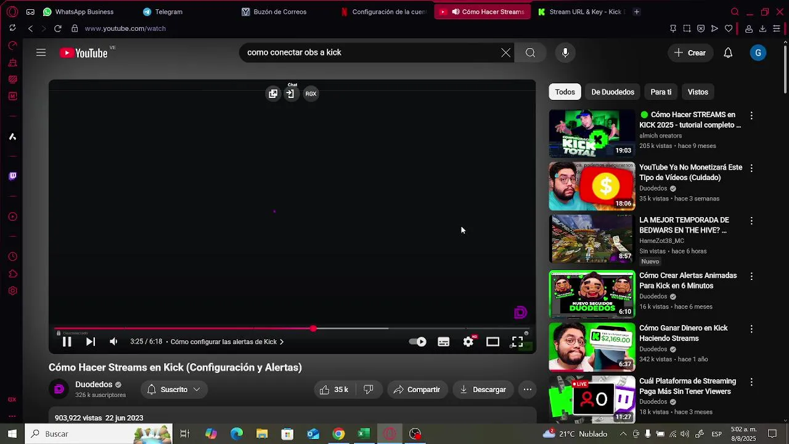
Task: Pause the video
Action: [x=67, y=342]
